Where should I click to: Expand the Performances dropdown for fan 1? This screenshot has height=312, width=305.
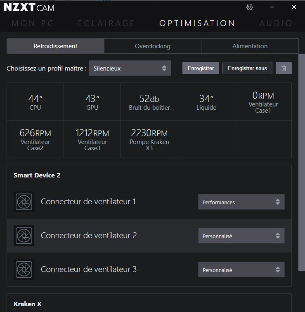pyautogui.click(x=241, y=202)
